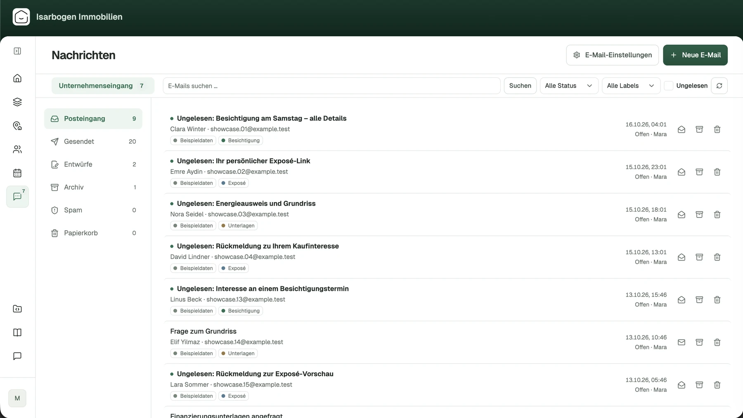Expand the Alle Labels dropdown
The image size is (743, 418).
point(631,85)
